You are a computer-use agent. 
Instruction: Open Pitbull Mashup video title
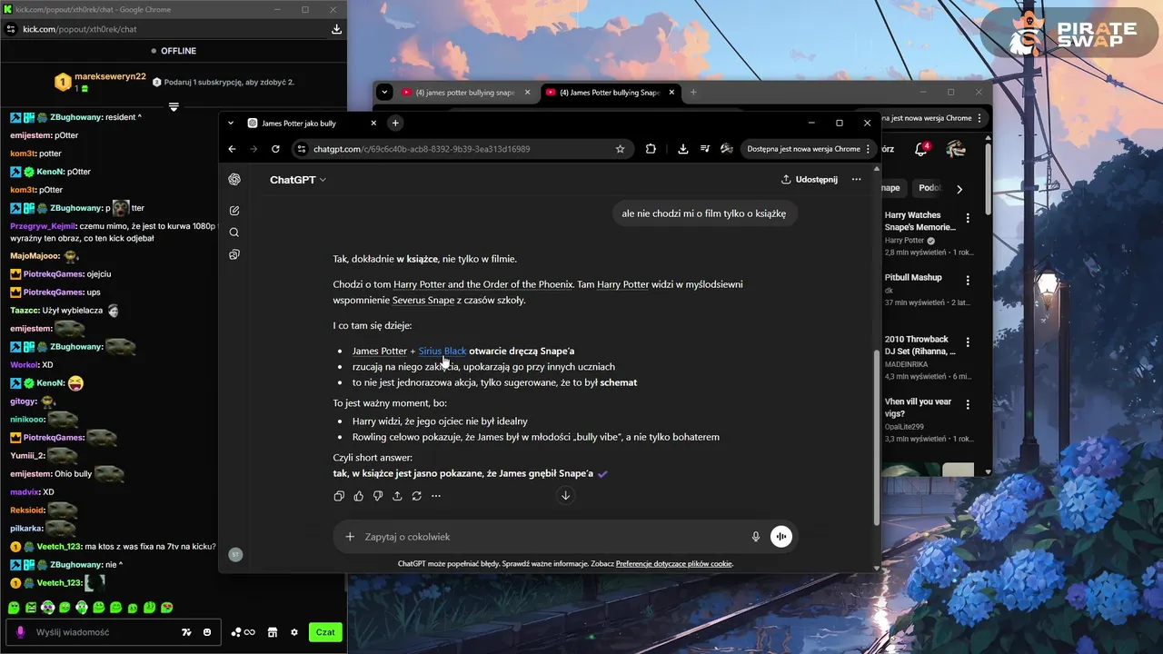click(913, 277)
